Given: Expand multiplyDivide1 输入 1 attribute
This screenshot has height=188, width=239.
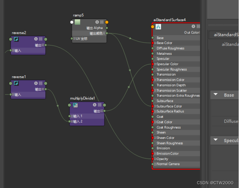Looking at the screenshot, I should coord(72,116).
